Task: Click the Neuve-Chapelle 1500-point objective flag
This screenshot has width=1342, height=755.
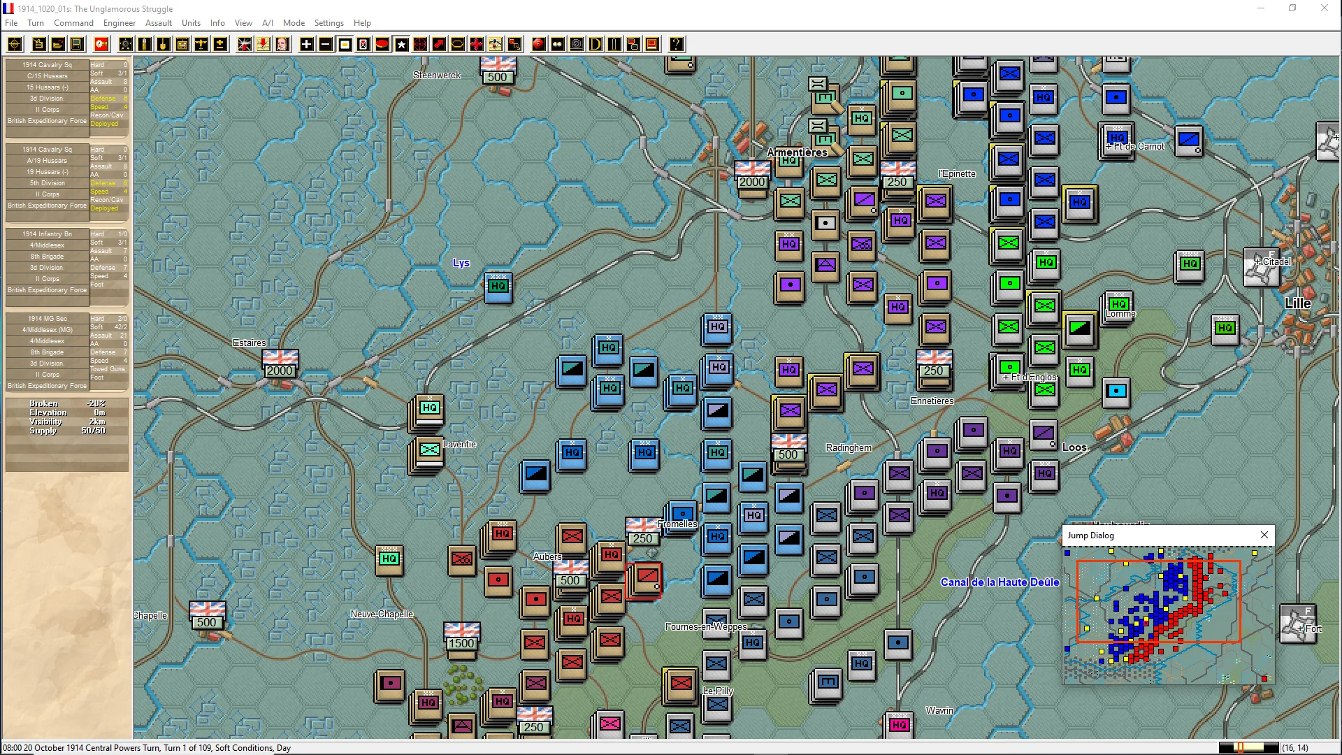Action: tap(461, 636)
